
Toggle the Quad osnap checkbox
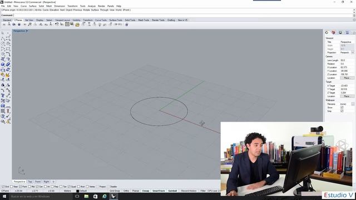tap(69, 187)
